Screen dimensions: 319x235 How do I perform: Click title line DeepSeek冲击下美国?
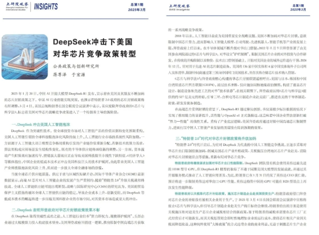coord(93,42)
